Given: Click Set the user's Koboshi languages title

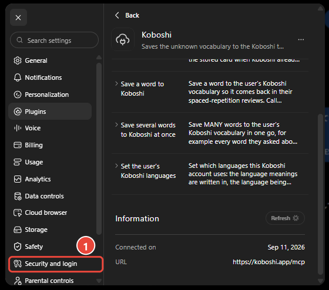Looking at the screenshot, I should point(148,171).
